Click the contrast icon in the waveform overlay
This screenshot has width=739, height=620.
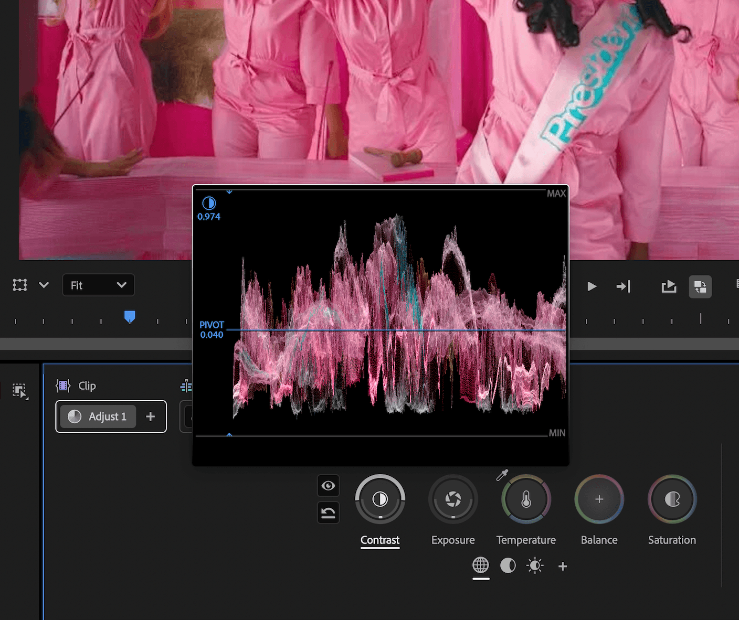pos(209,203)
